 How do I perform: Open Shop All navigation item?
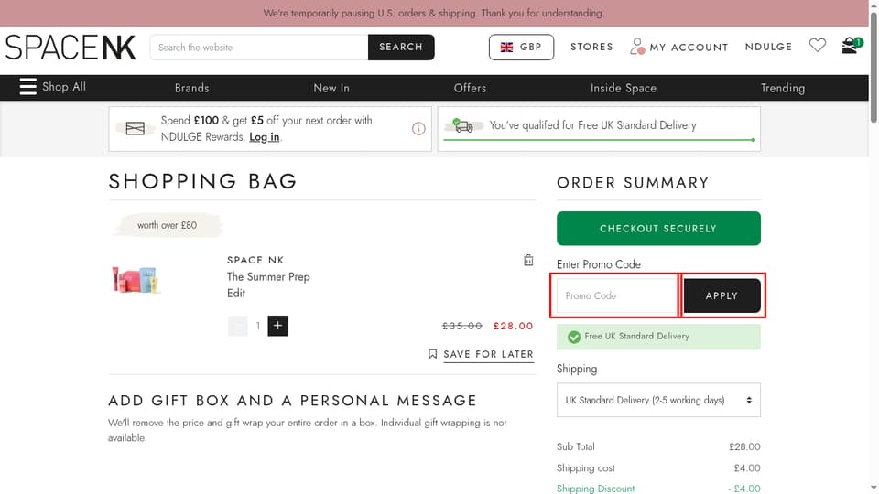pyautogui.click(x=64, y=87)
